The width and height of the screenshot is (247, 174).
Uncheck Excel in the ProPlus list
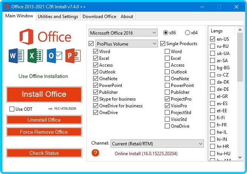tap(95, 58)
